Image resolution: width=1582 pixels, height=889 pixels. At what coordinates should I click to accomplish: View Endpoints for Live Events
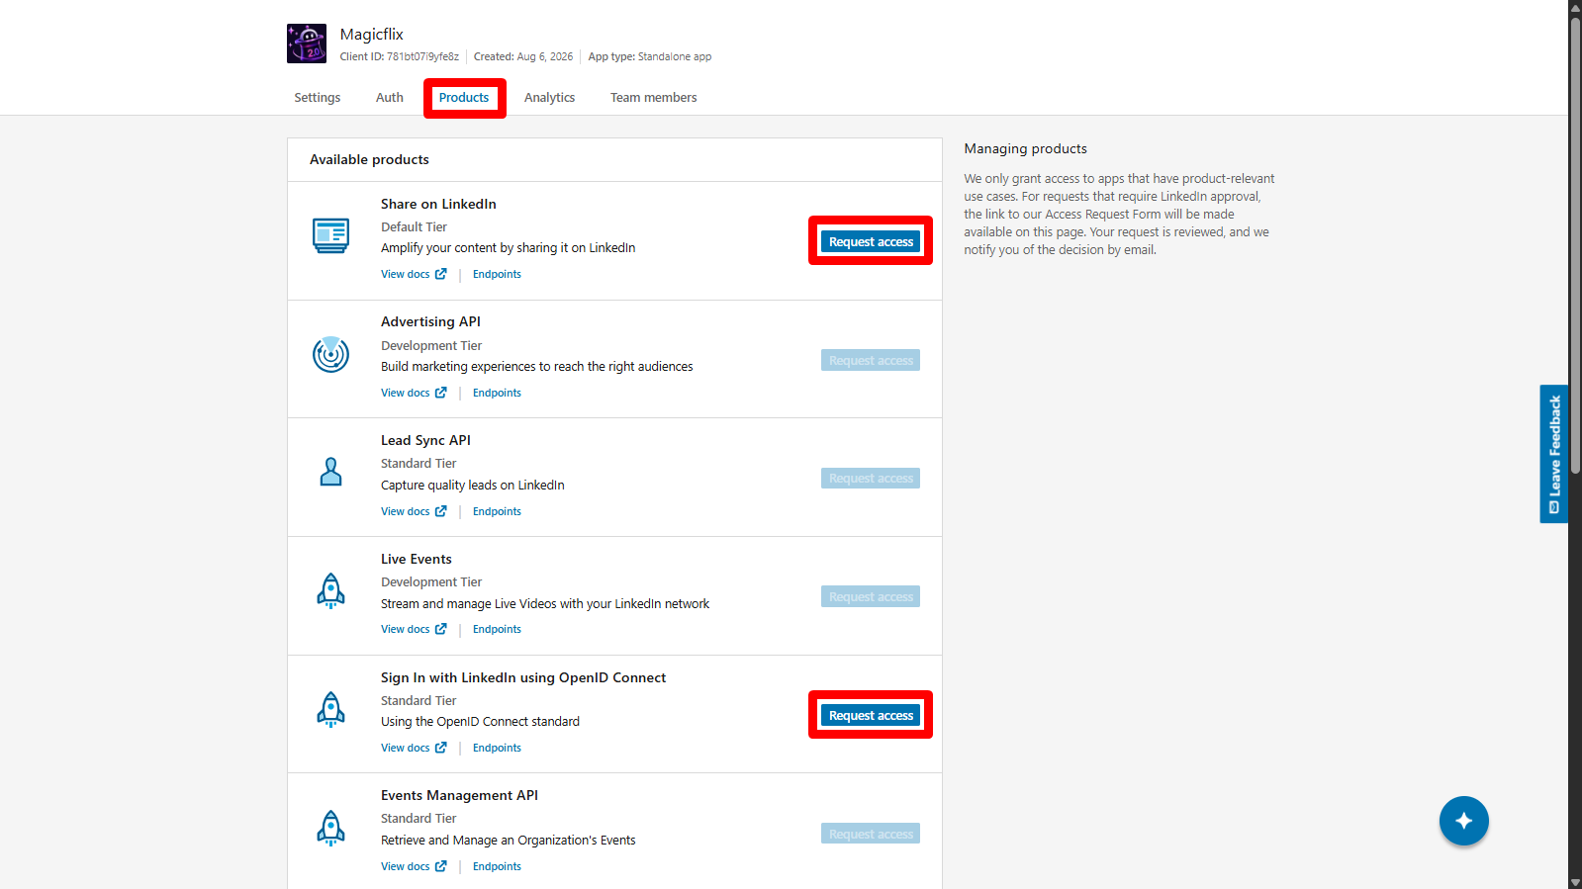[497, 629]
